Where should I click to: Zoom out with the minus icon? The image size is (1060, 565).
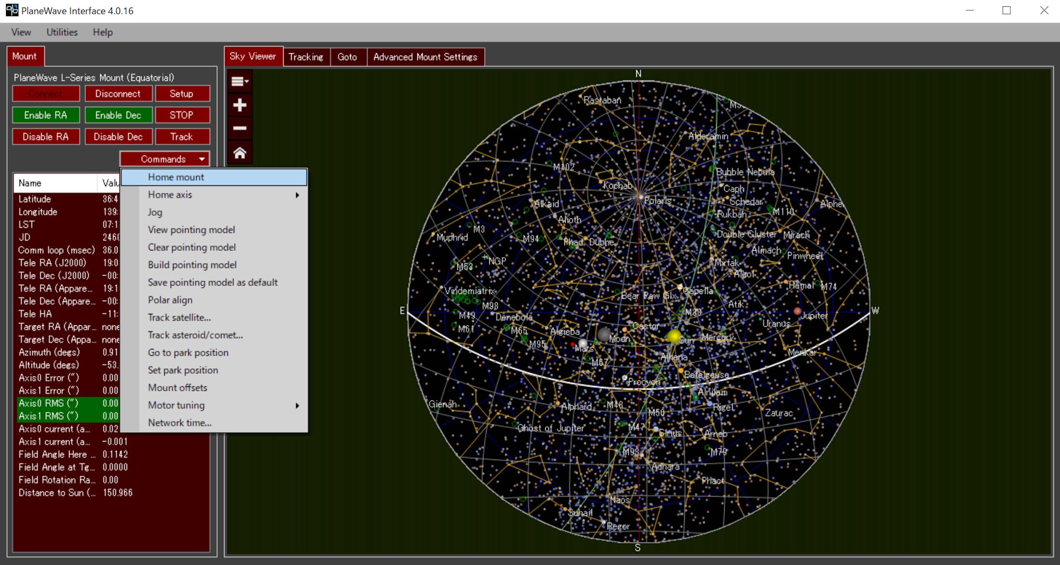coord(240,128)
